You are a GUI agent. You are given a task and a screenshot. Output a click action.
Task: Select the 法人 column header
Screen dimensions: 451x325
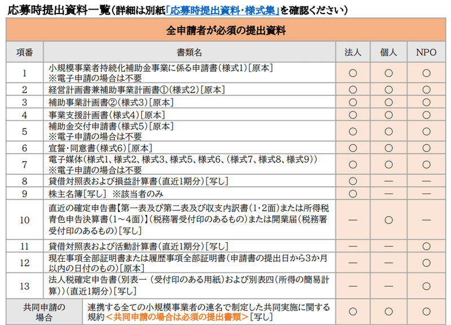click(353, 52)
